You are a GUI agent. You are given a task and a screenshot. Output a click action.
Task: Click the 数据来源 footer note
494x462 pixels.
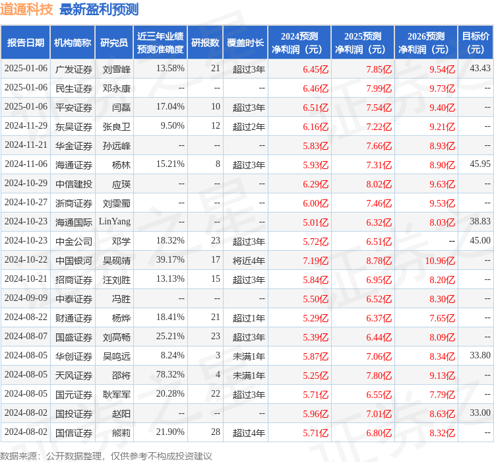pos(106,456)
